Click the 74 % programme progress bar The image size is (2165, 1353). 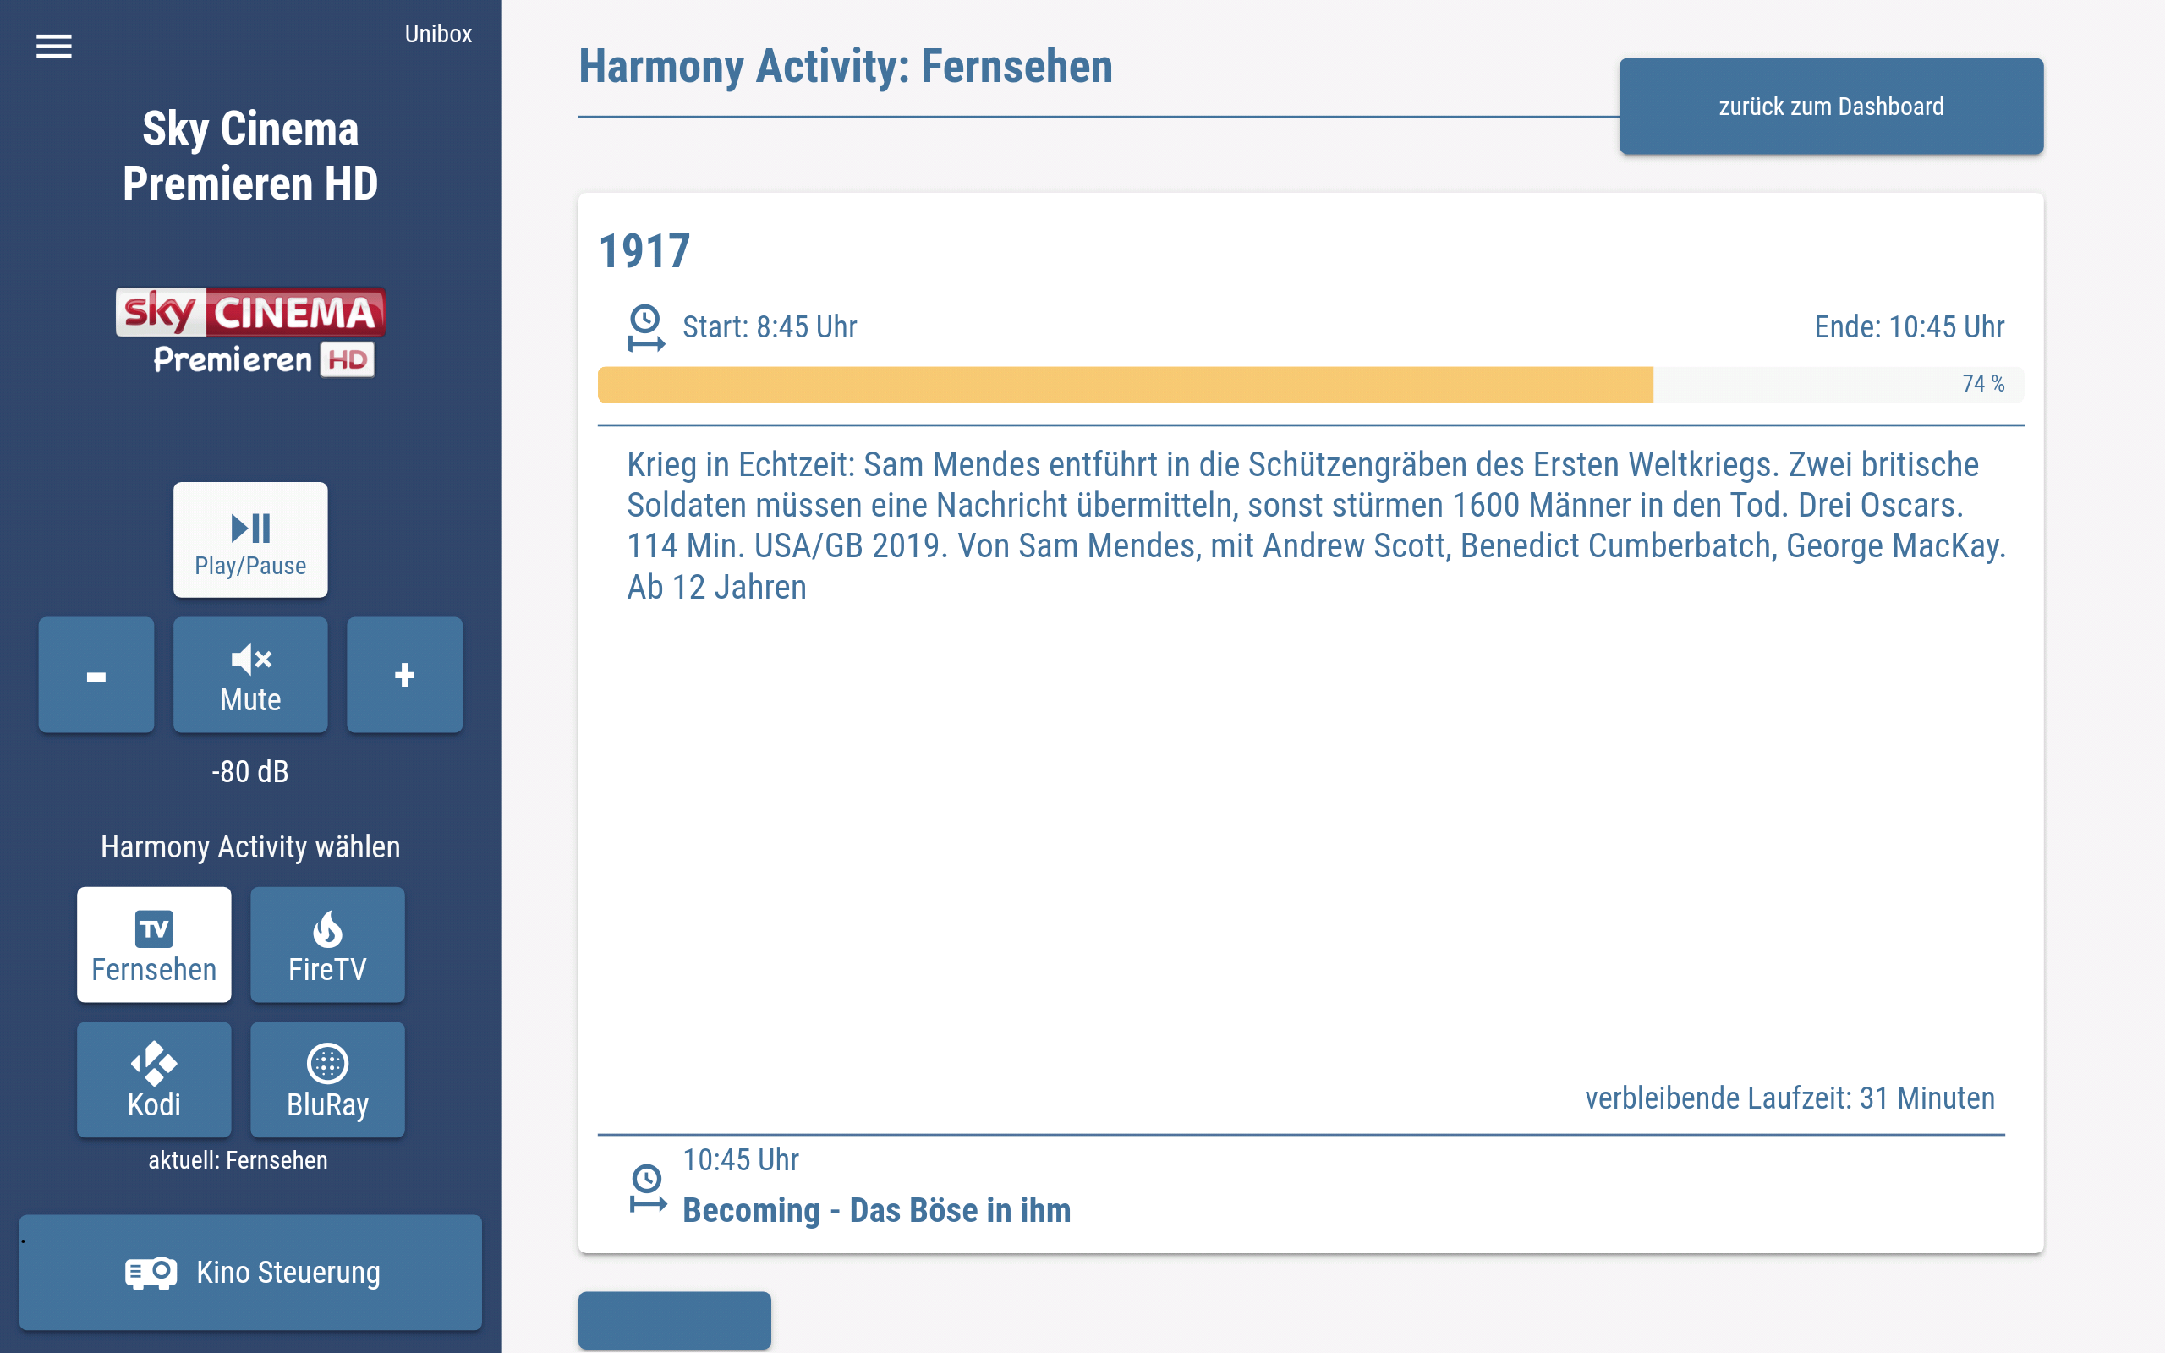pyautogui.click(x=1310, y=385)
